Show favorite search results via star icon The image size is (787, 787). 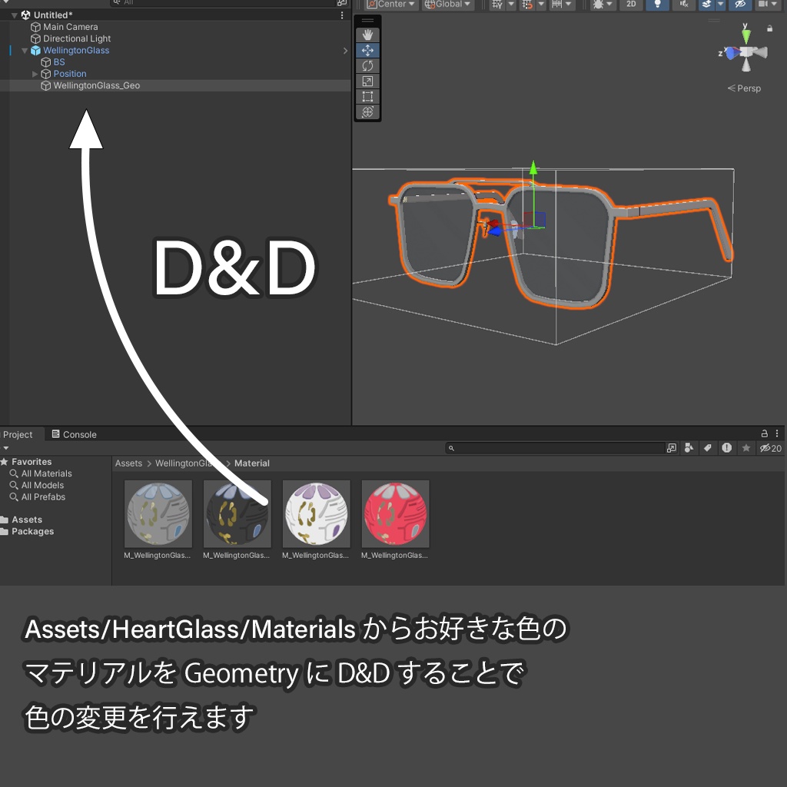pos(745,447)
